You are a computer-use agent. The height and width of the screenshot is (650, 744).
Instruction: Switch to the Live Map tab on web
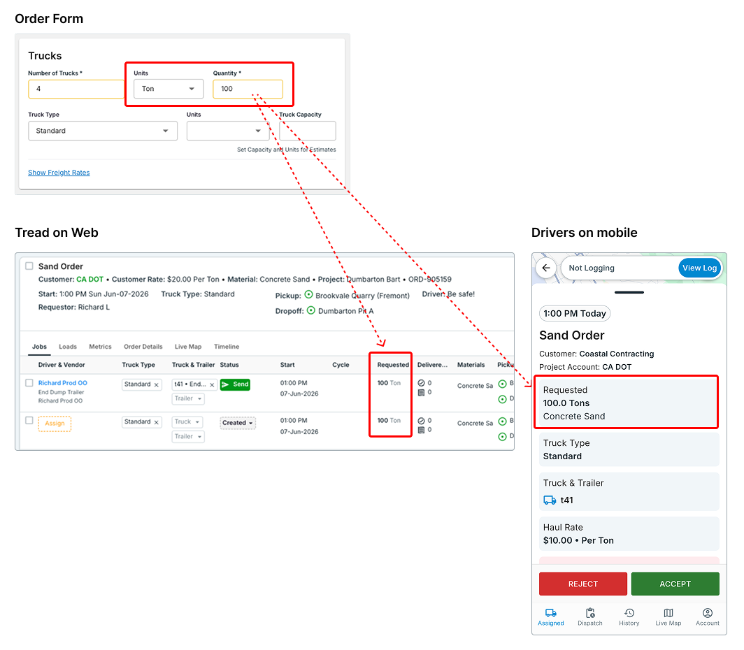pos(188,347)
